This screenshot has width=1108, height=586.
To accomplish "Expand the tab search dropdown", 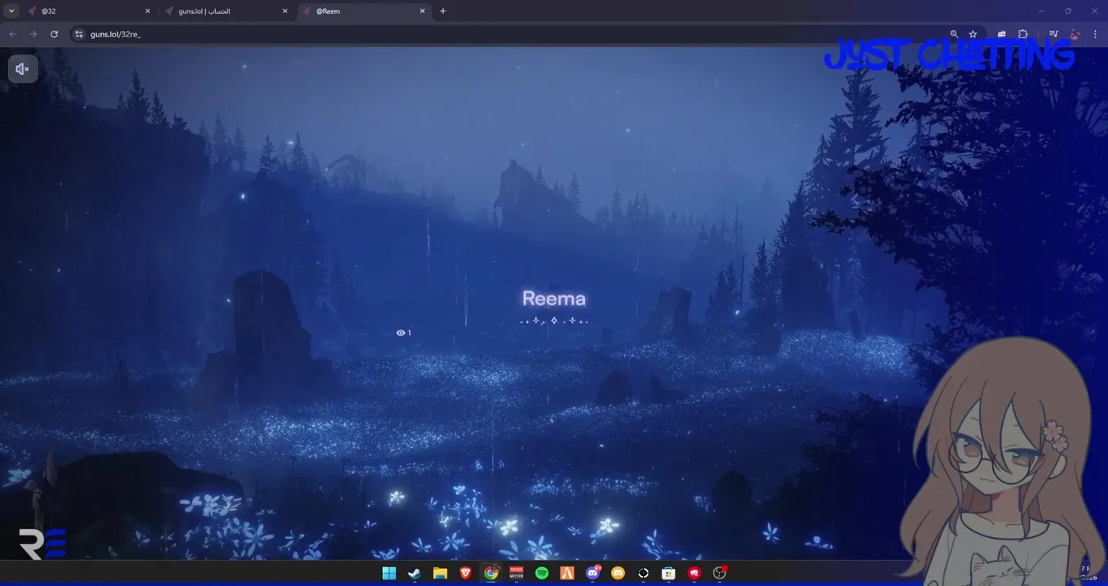I will (x=11, y=11).
